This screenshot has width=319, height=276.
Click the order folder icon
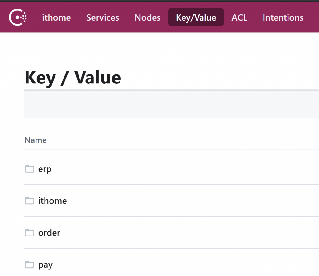[x=30, y=233]
